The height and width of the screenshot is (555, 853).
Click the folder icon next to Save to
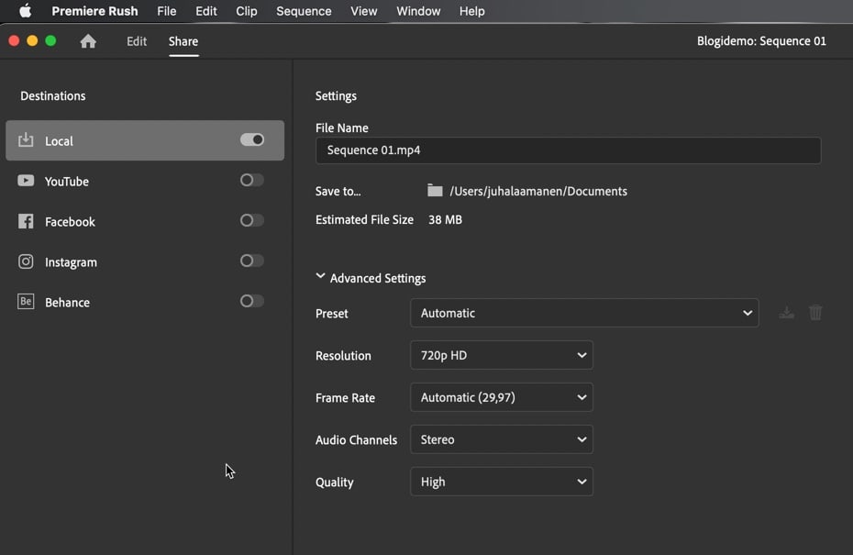point(435,191)
